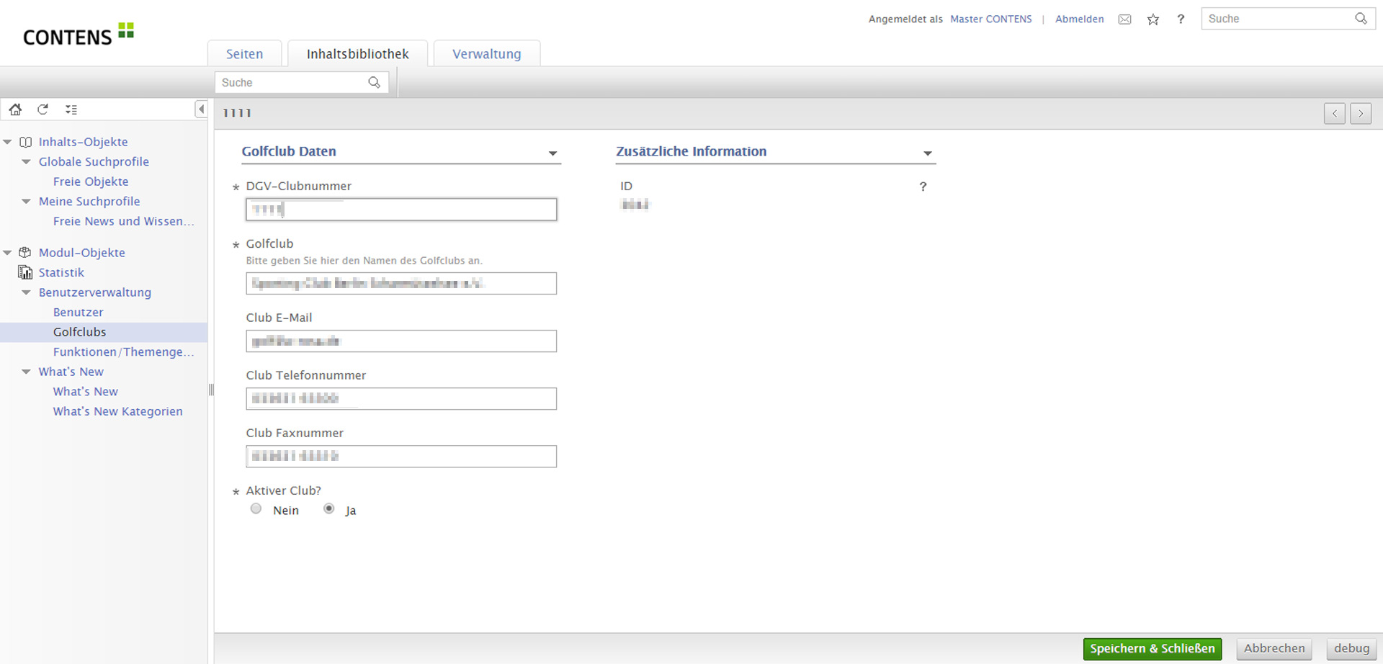Click the Club E-Mail input field
The image size is (1383, 664).
[401, 341]
